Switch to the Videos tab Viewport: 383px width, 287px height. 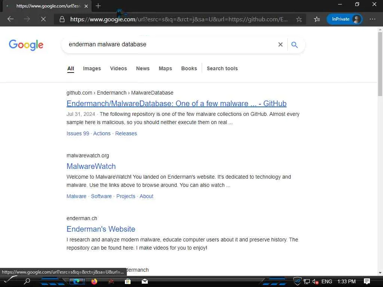coord(119,69)
